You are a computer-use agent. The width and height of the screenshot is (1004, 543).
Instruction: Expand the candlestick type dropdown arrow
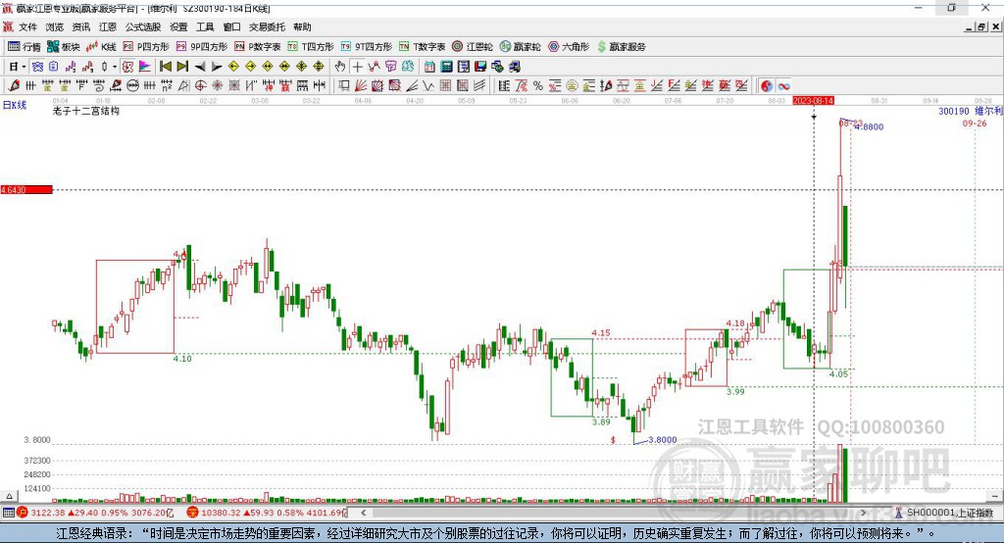[115, 67]
